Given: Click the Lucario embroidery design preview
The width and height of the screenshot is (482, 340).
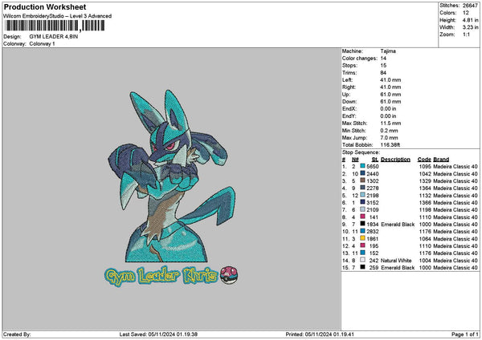Looking at the screenshot, I should click(x=172, y=176).
